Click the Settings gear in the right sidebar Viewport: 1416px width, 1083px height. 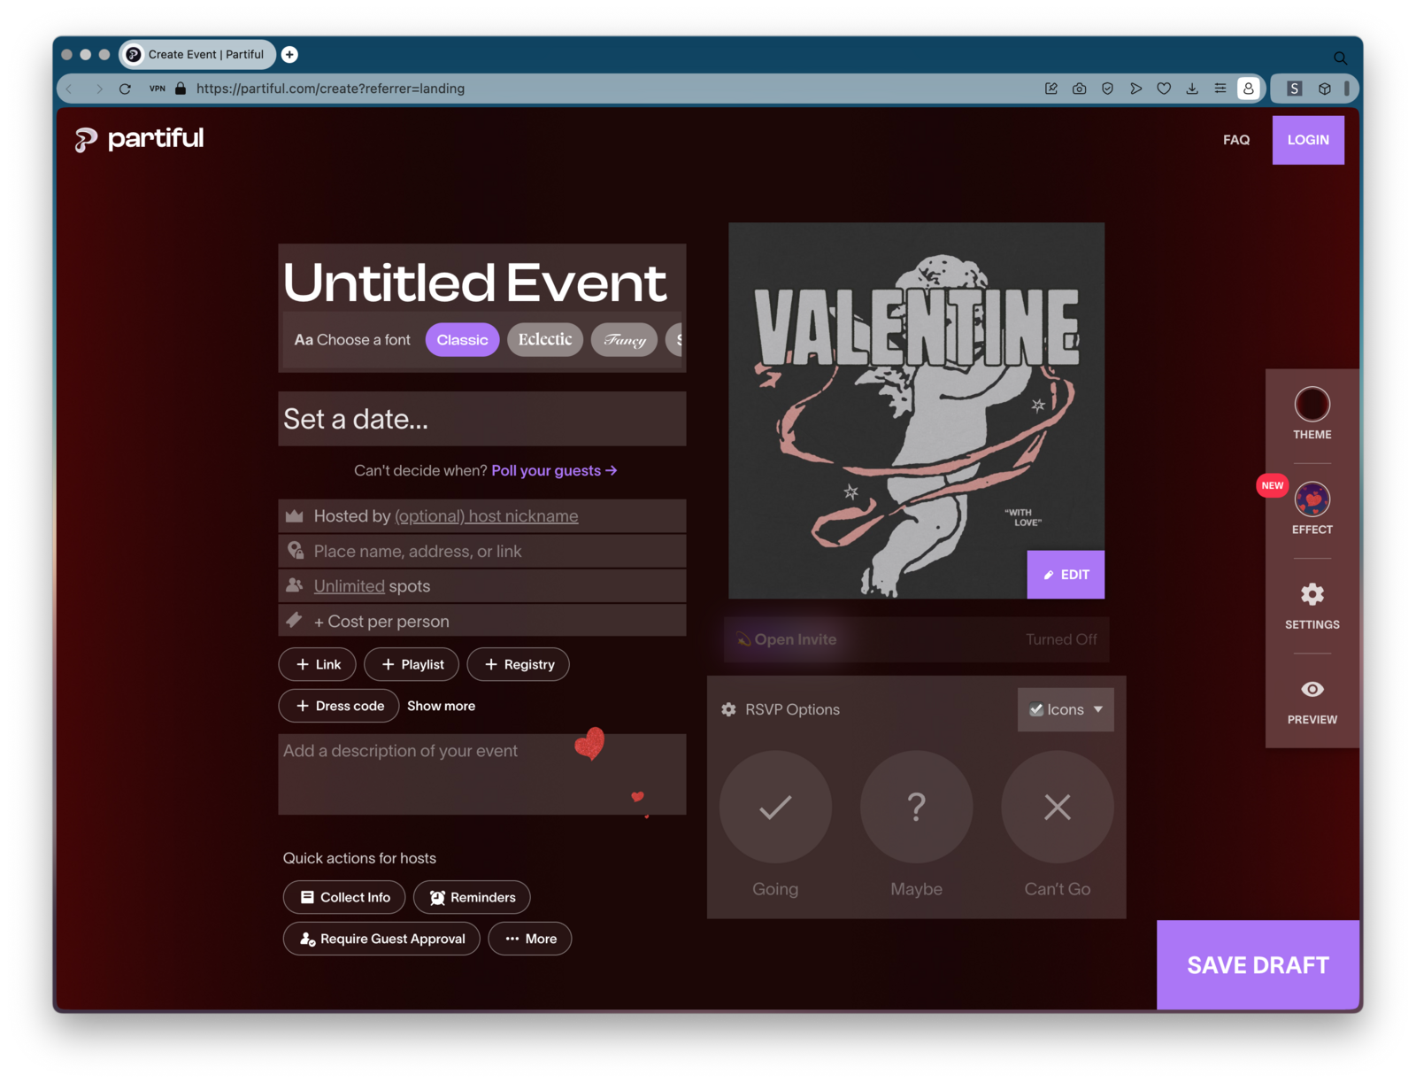(1312, 594)
